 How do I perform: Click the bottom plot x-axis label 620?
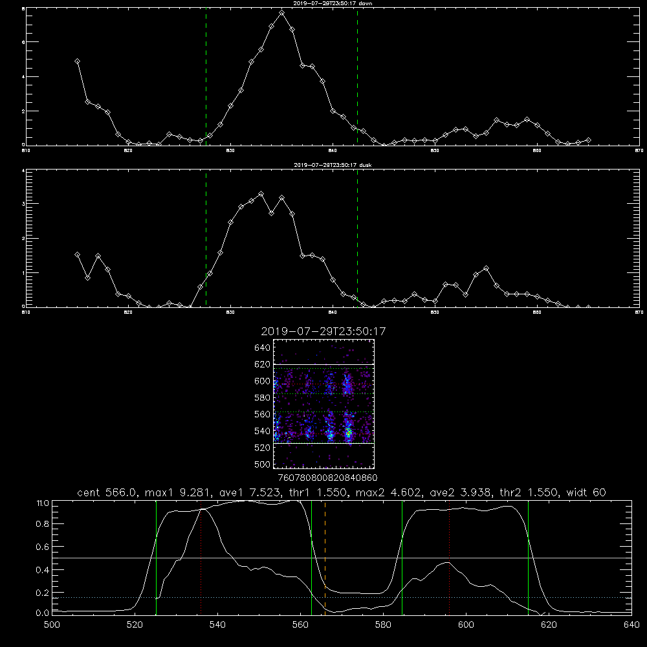[x=549, y=625]
